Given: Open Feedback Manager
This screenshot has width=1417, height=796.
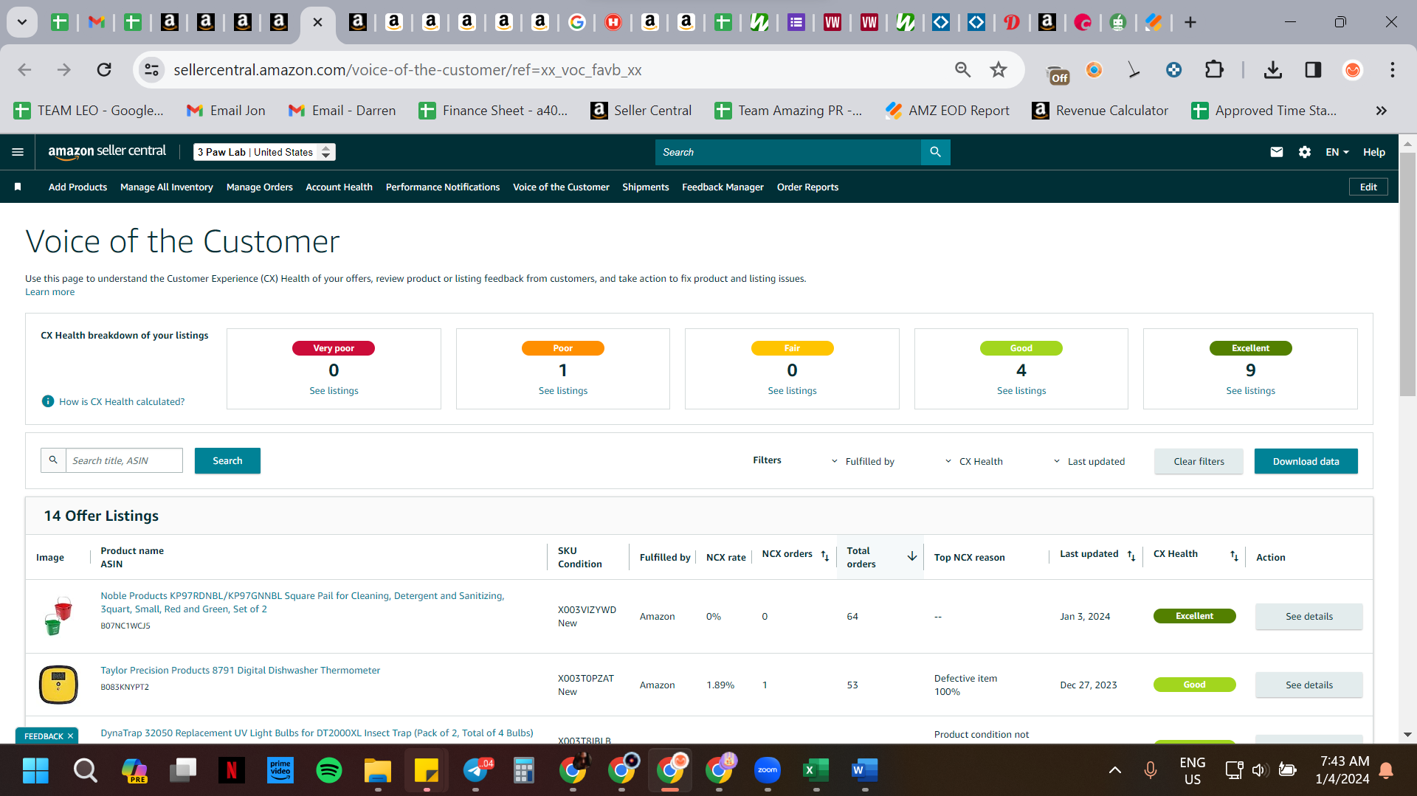Looking at the screenshot, I should tap(723, 187).
